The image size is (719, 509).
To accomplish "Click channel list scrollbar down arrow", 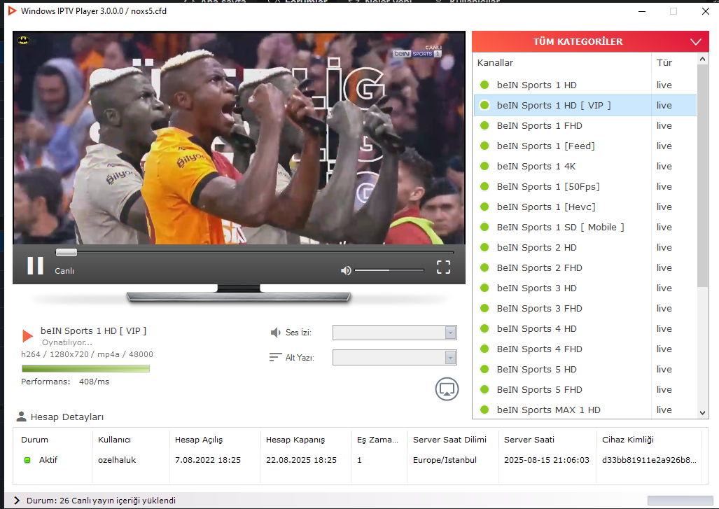I will click(702, 412).
